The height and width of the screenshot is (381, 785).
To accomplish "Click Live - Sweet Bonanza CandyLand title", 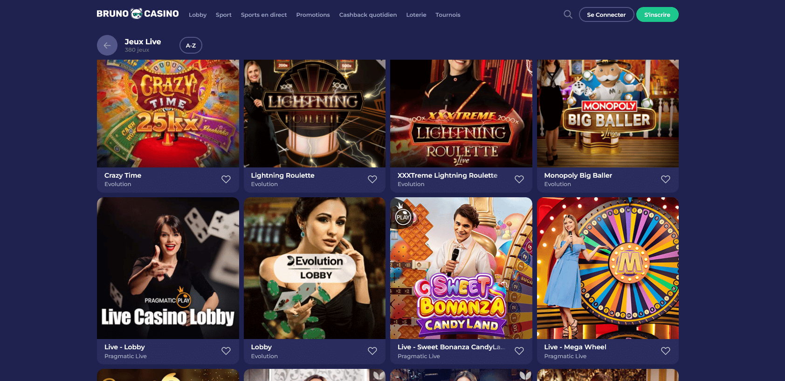I will (451, 347).
